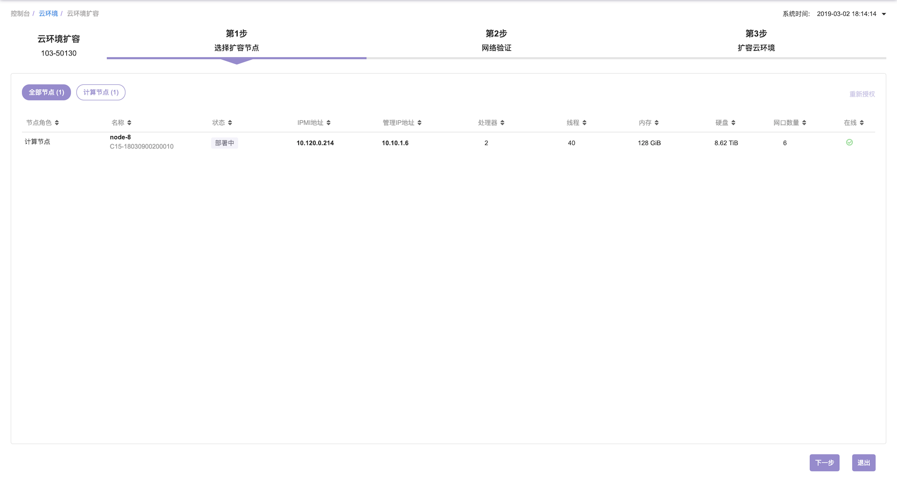The height and width of the screenshot is (482, 897).
Task: Open the system time dropdown arrow
Action: [884, 14]
